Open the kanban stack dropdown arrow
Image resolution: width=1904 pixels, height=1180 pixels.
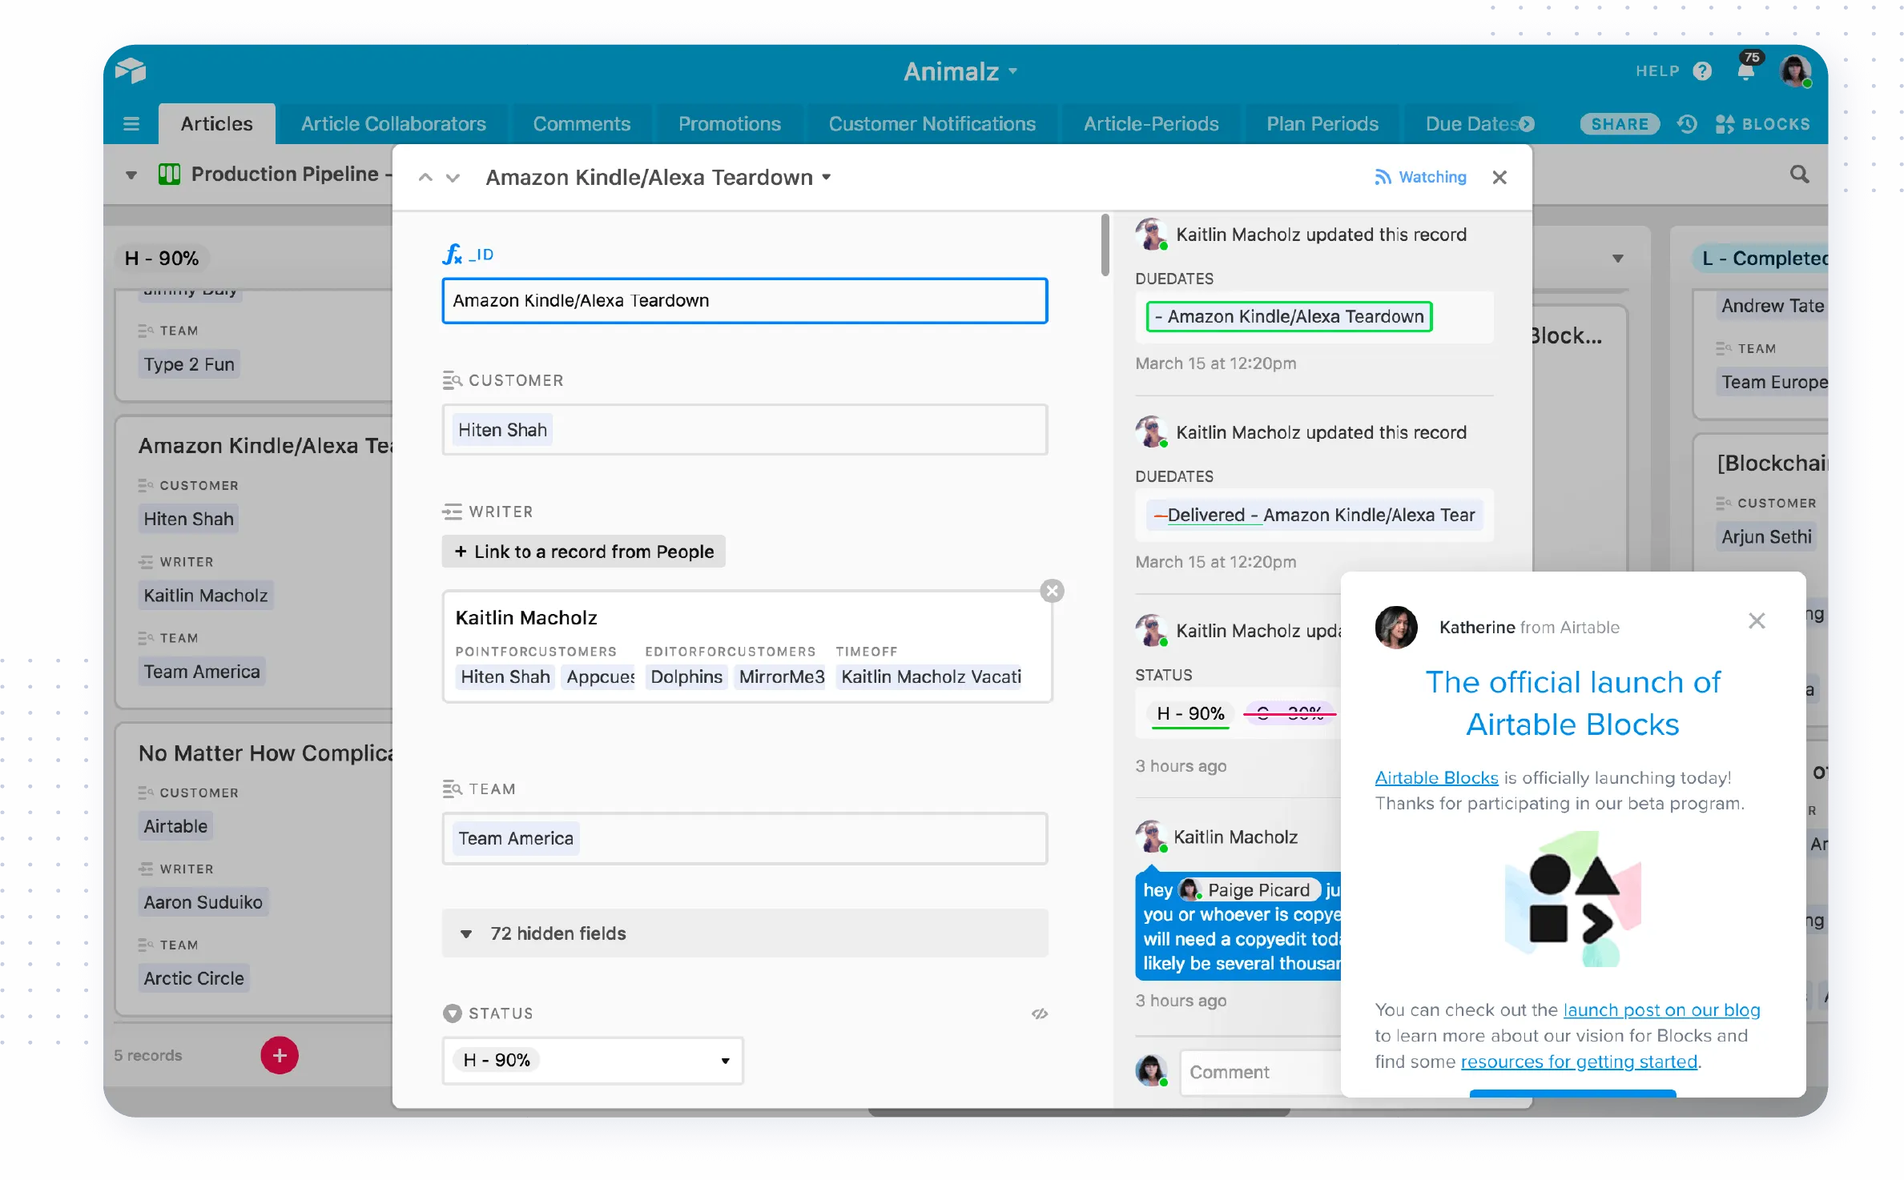1617,259
